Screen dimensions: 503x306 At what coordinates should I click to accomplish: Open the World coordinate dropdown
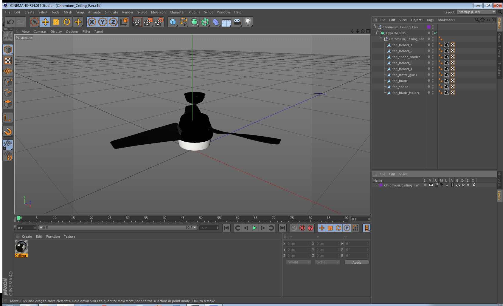pos(298,262)
